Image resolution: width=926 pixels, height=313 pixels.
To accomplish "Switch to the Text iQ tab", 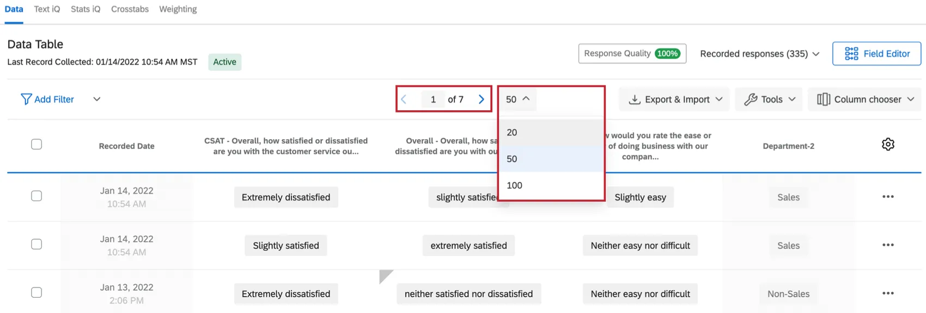I will [x=46, y=9].
